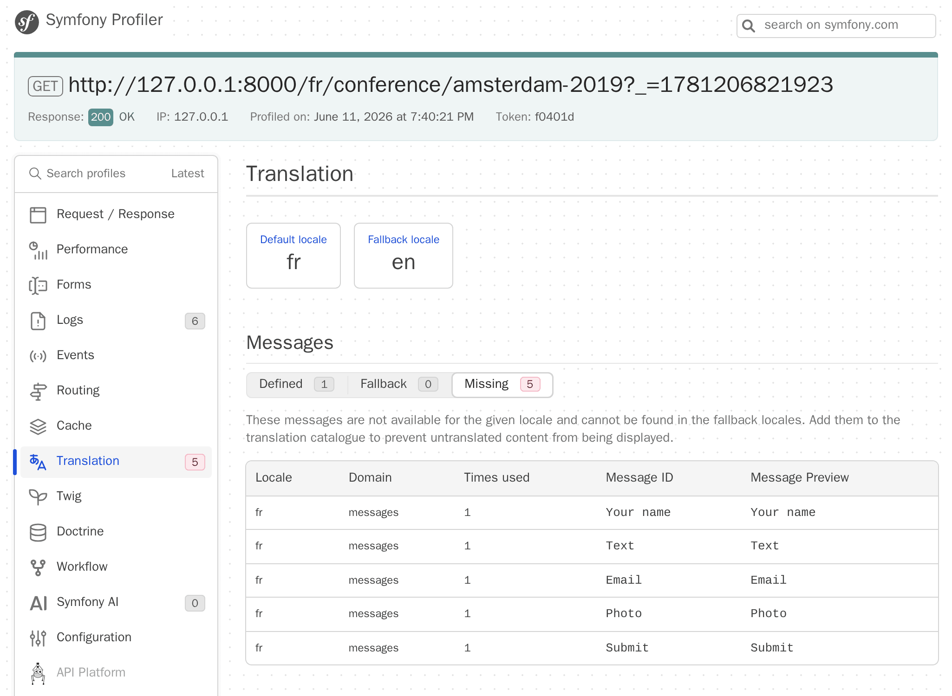Screen dimensions: 952x696
Task: Click the Symfony AI count badge 0
Action: coord(195,603)
